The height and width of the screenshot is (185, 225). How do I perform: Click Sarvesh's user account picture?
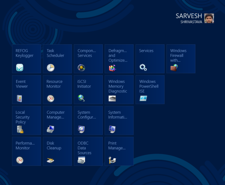coord(209,18)
